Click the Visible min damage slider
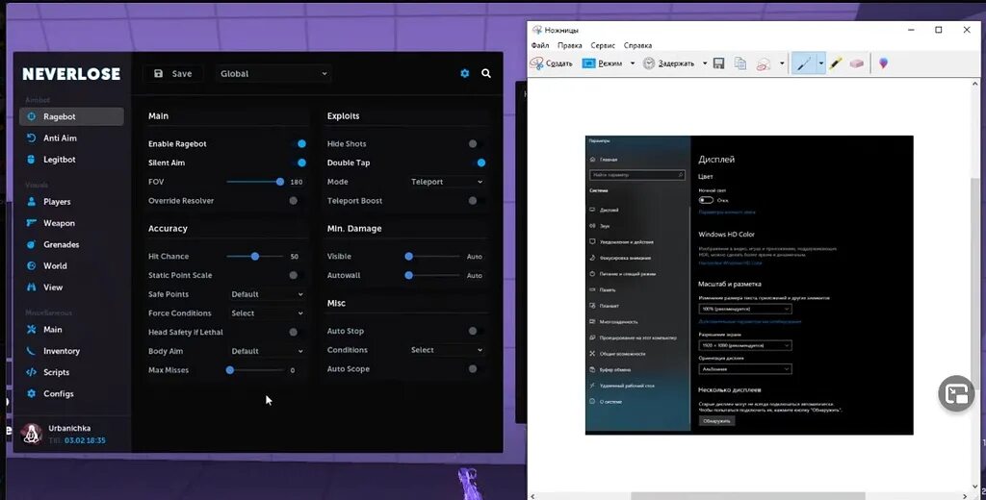Image resolution: width=986 pixels, height=500 pixels. point(434,257)
